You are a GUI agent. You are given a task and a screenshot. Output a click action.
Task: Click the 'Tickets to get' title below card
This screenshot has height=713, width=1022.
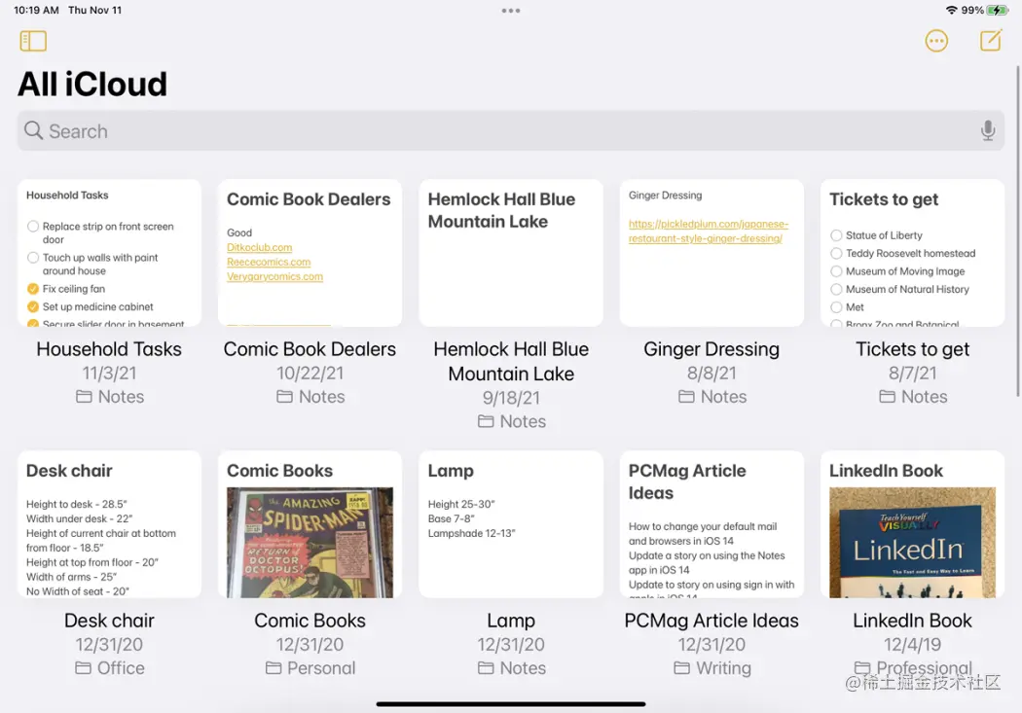(x=913, y=349)
